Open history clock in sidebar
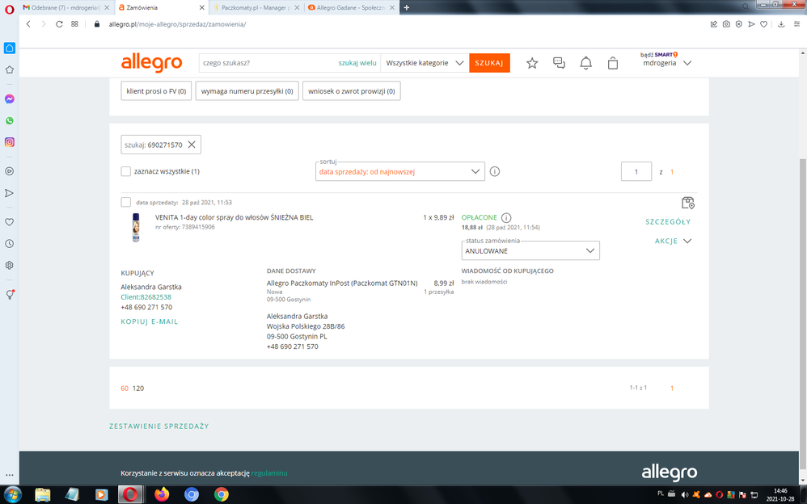The height and width of the screenshot is (504, 807). pyautogui.click(x=9, y=244)
